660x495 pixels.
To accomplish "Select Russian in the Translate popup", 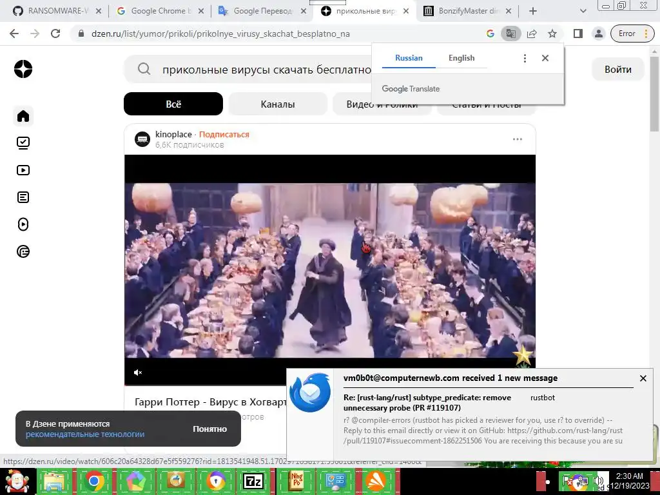I will (x=409, y=58).
